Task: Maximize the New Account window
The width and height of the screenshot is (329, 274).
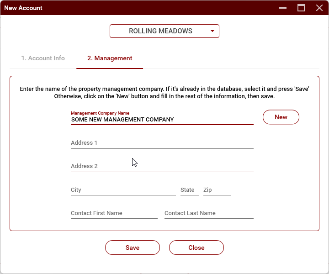Action: pyautogui.click(x=301, y=8)
